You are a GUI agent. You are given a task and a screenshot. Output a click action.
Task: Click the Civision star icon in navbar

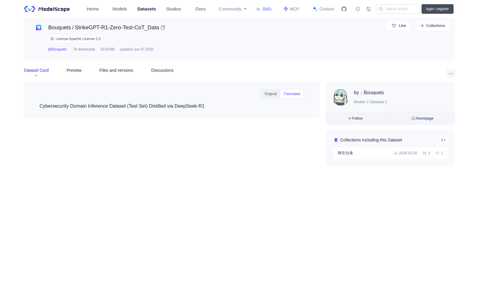coord(315,9)
